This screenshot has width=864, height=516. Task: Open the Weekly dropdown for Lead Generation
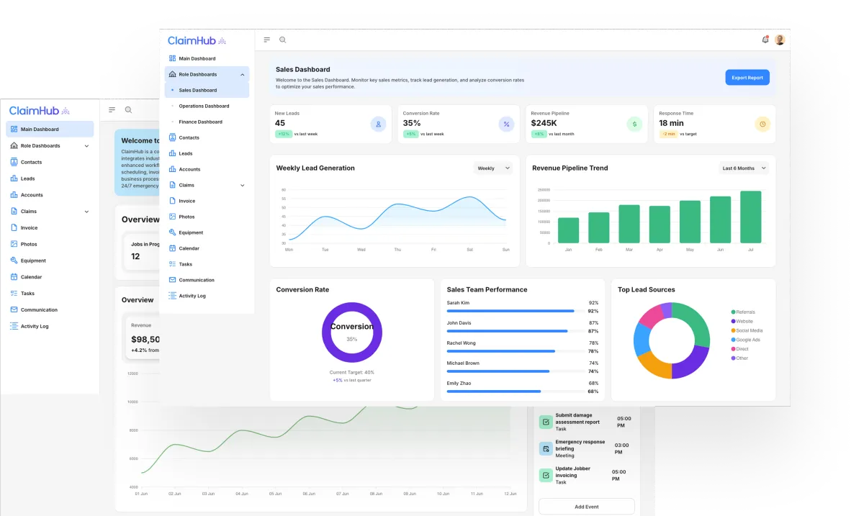[x=493, y=168]
